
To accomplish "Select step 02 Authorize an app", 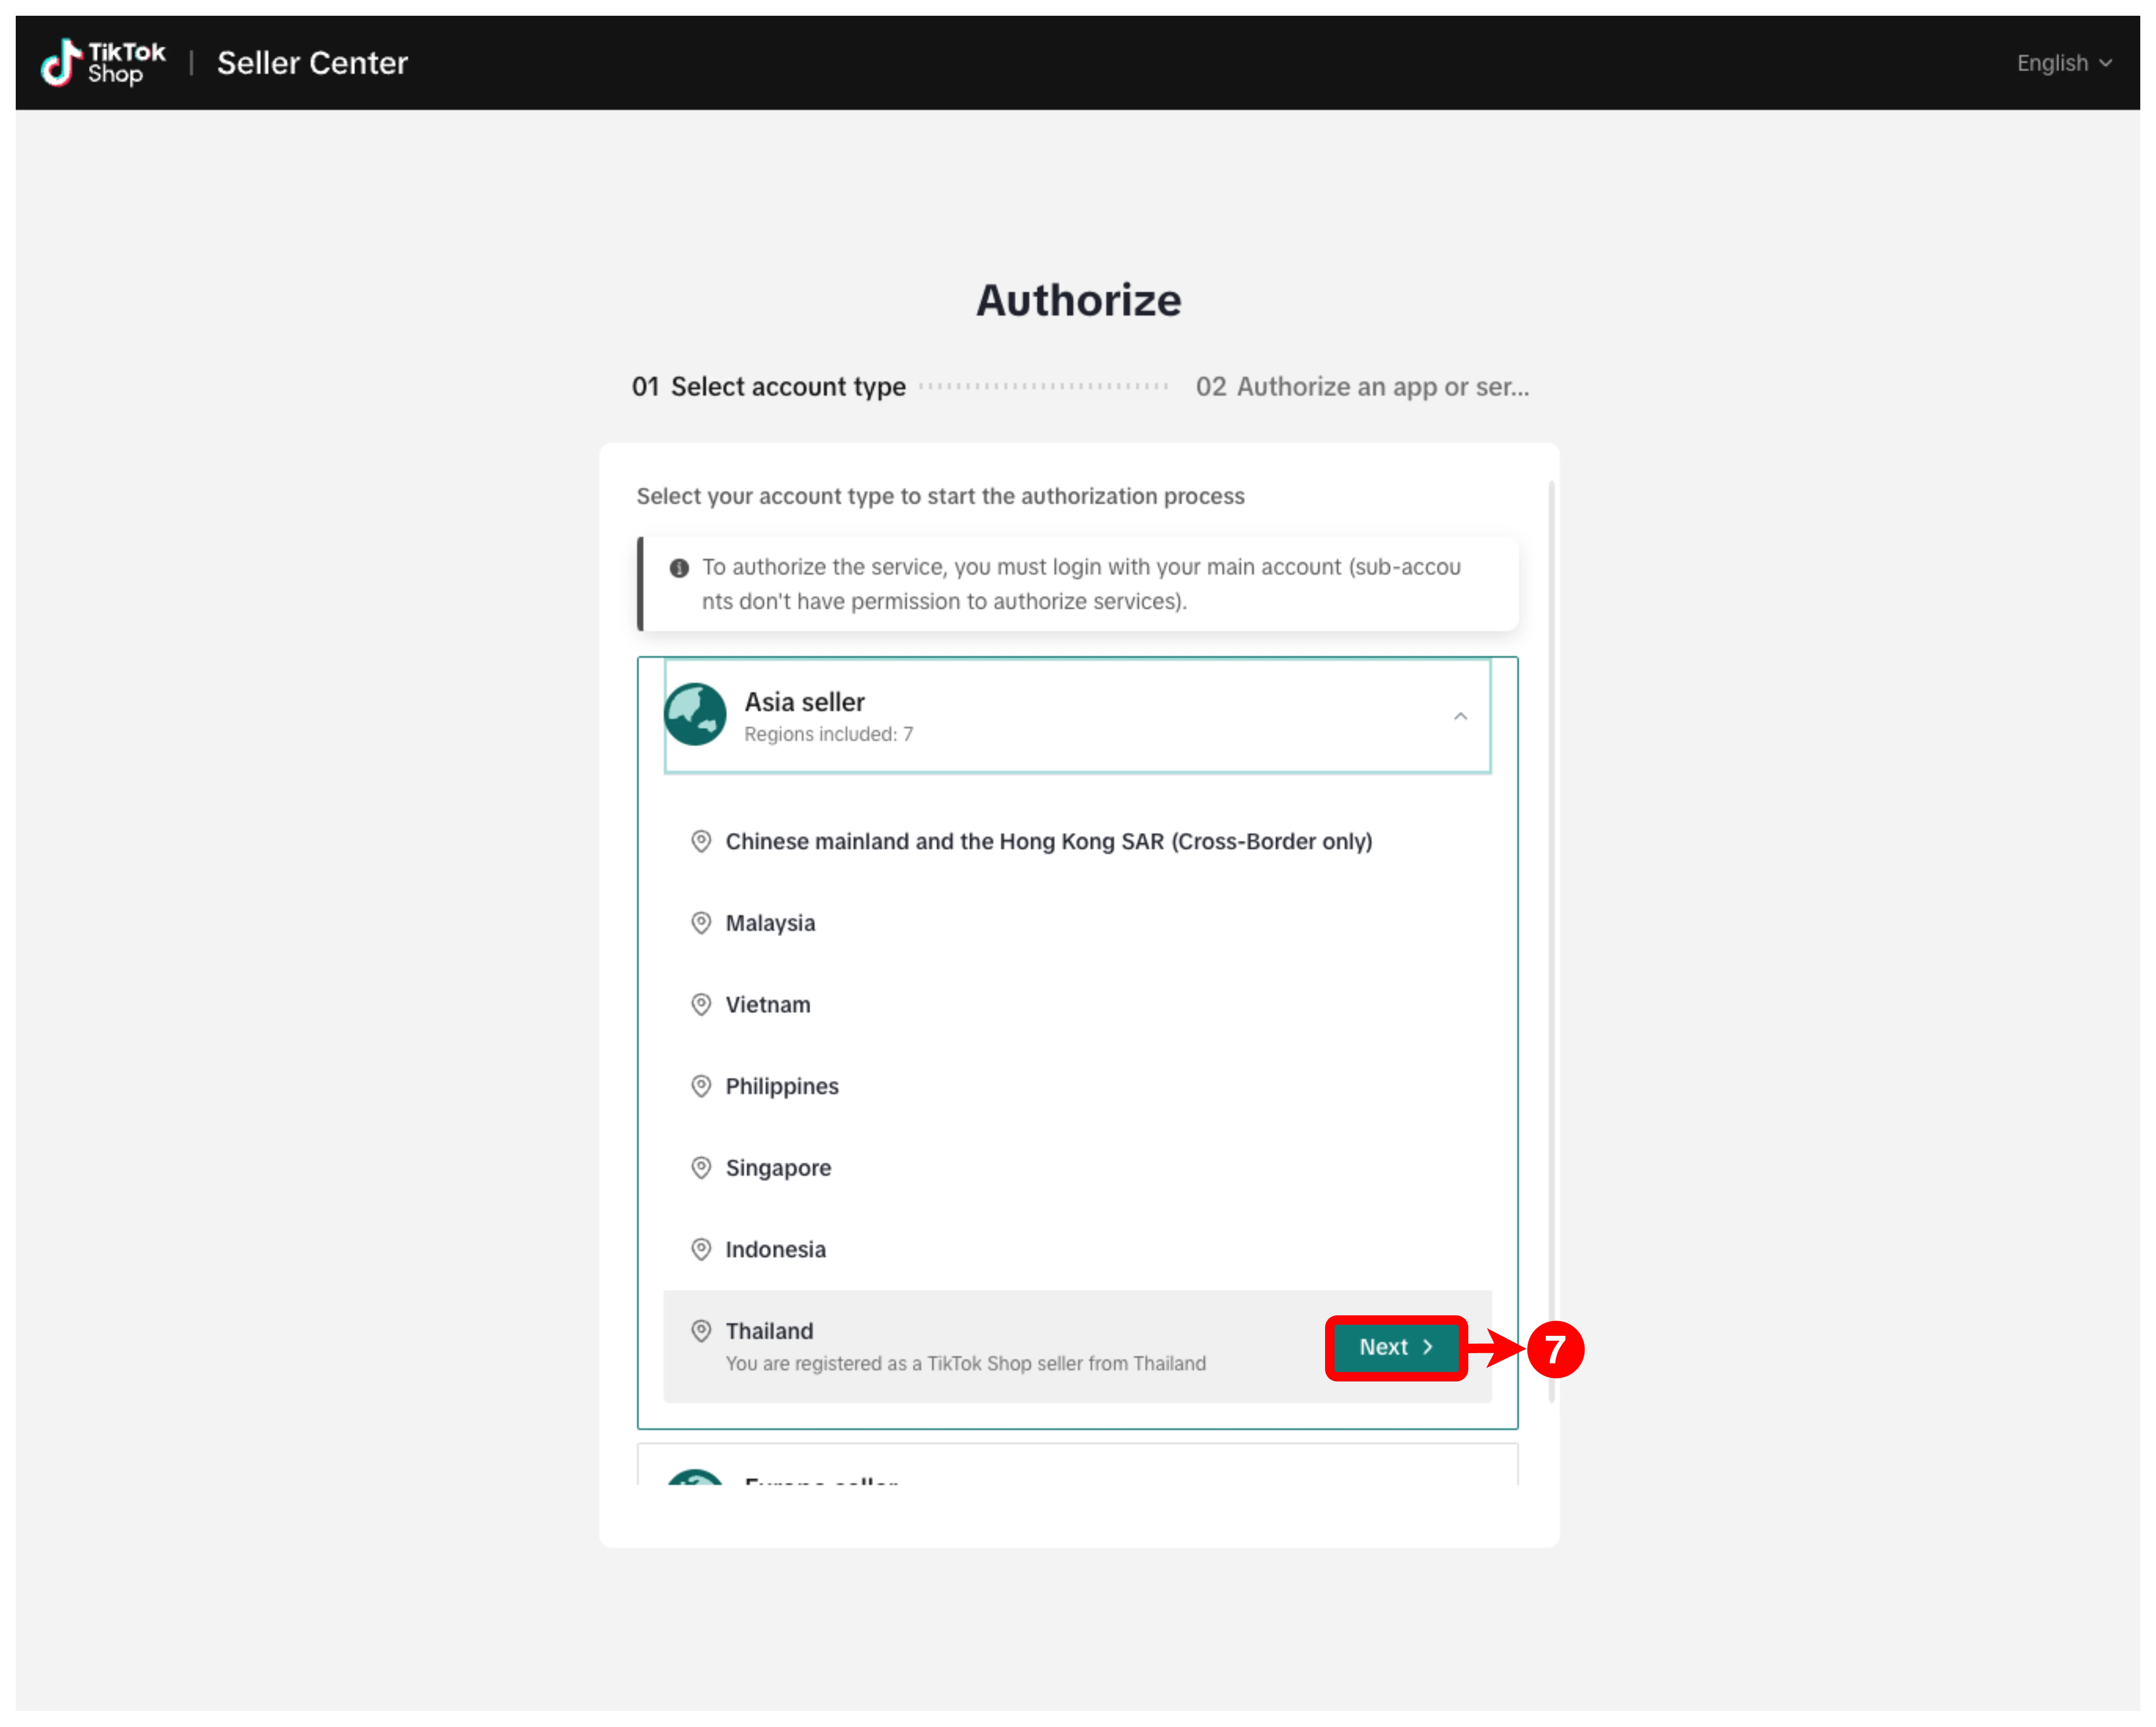I will click(x=1362, y=386).
